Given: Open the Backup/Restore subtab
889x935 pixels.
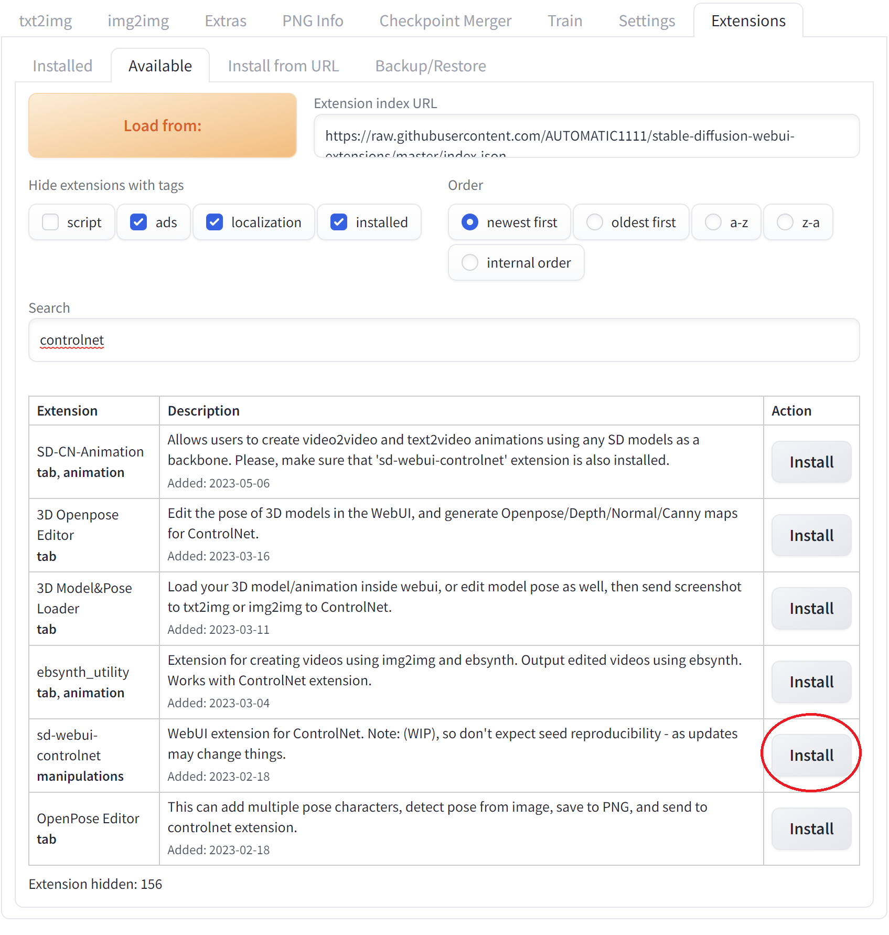Looking at the screenshot, I should 430,66.
